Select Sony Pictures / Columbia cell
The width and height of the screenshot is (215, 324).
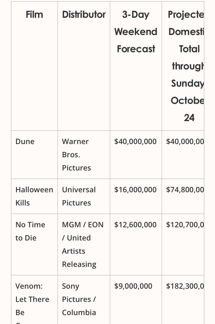79,299
